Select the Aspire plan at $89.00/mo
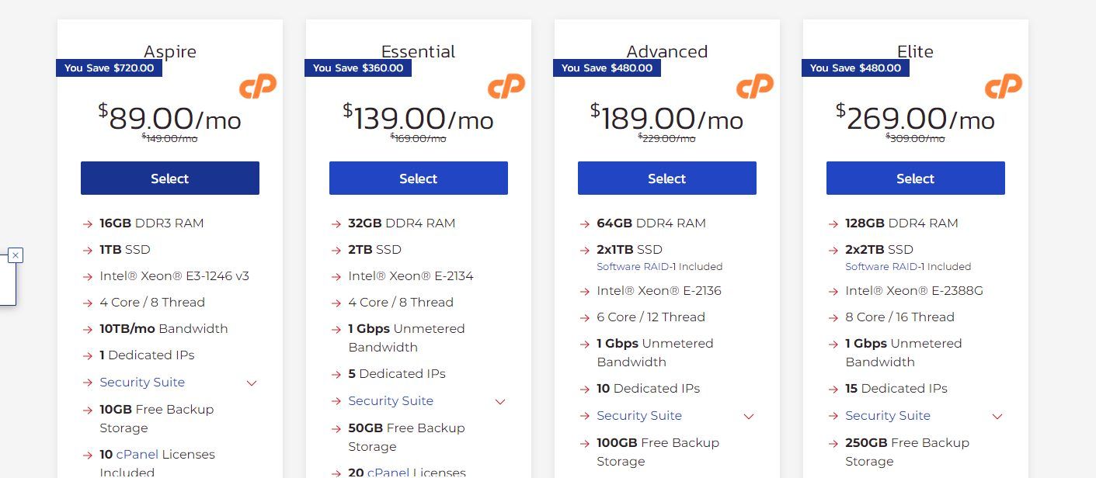 pos(170,178)
